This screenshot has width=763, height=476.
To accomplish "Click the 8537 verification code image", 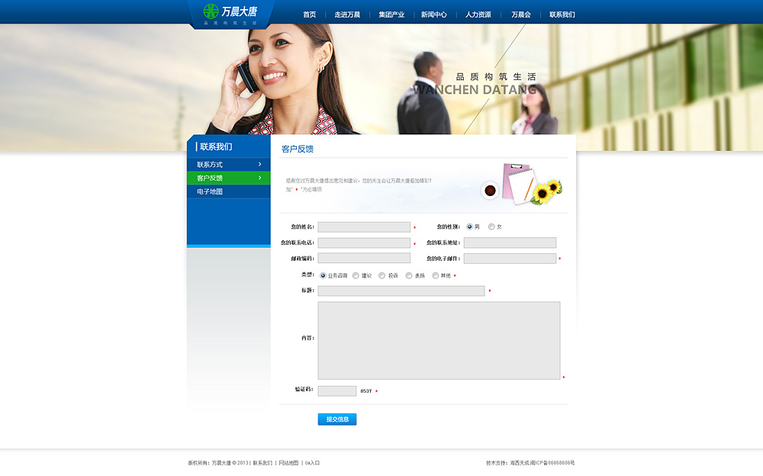I will coord(366,391).
